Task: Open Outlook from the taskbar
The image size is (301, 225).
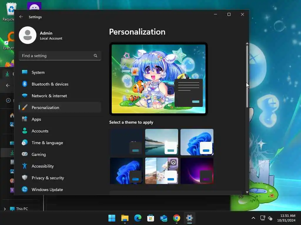Action: [163, 218]
